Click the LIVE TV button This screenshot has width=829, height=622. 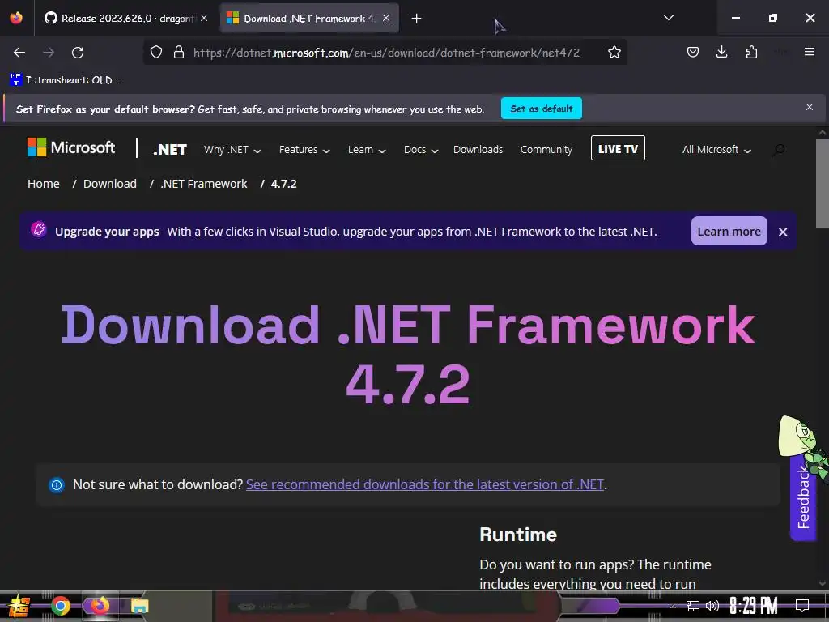[618, 149]
